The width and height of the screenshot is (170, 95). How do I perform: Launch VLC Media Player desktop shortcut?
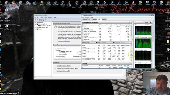click(x=133, y=3)
